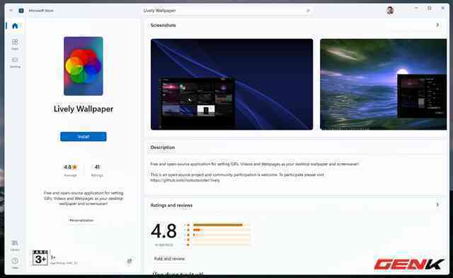Open the first dark blue screenshot
Screen dimensions: 453x278
pyautogui.click(x=231, y=84)
